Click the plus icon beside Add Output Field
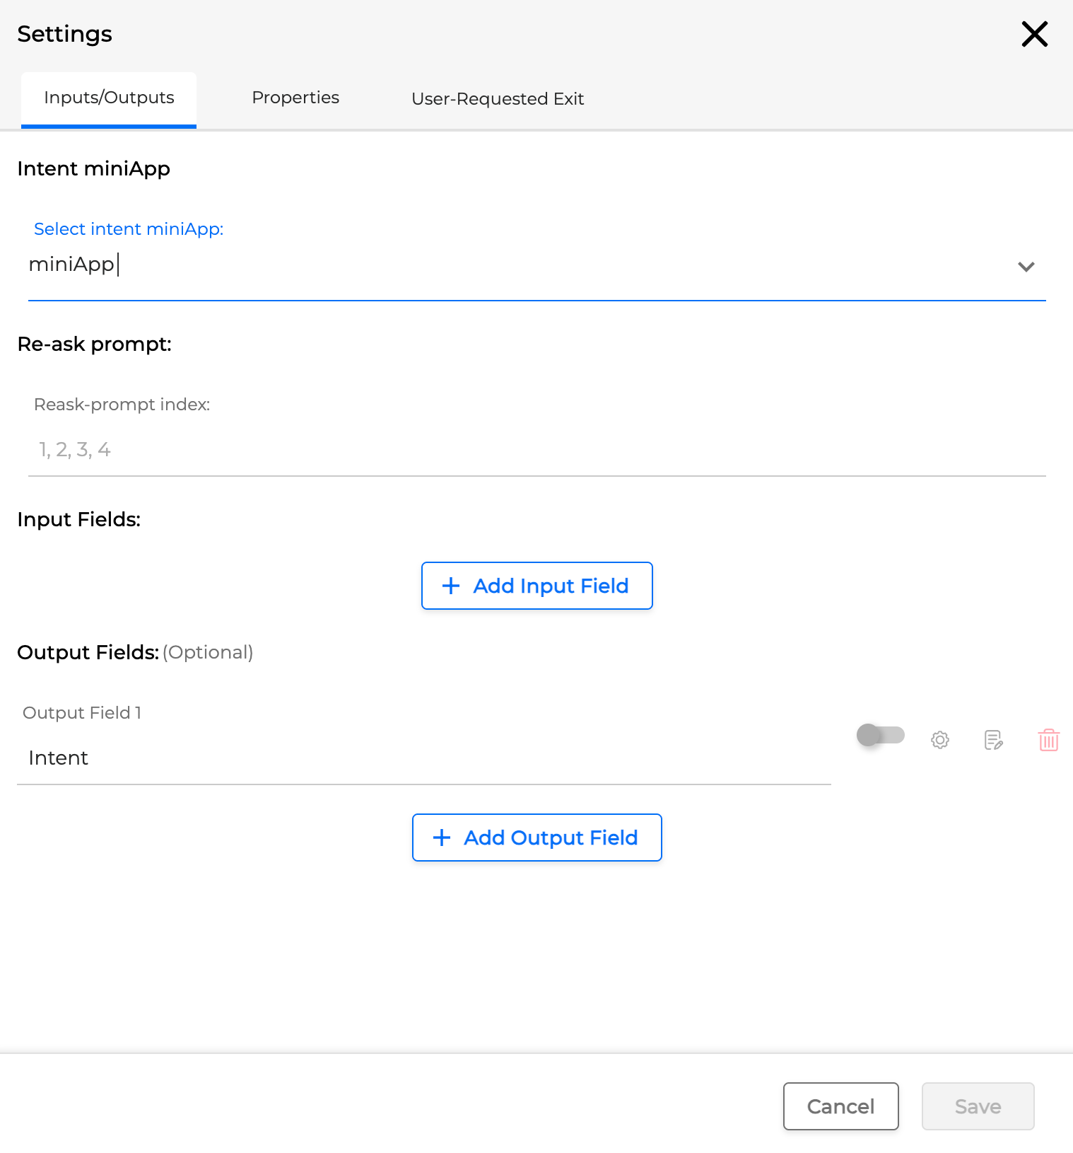Viewport: 1073px width, 1153px height. click(x=442, y=838)
